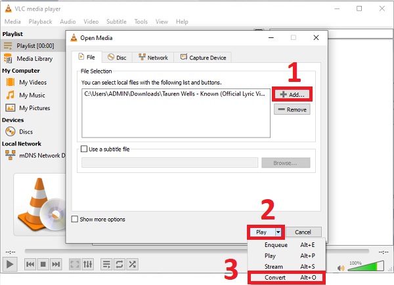Open the View menu
The image size is (394, 285).
click(162, 22)
